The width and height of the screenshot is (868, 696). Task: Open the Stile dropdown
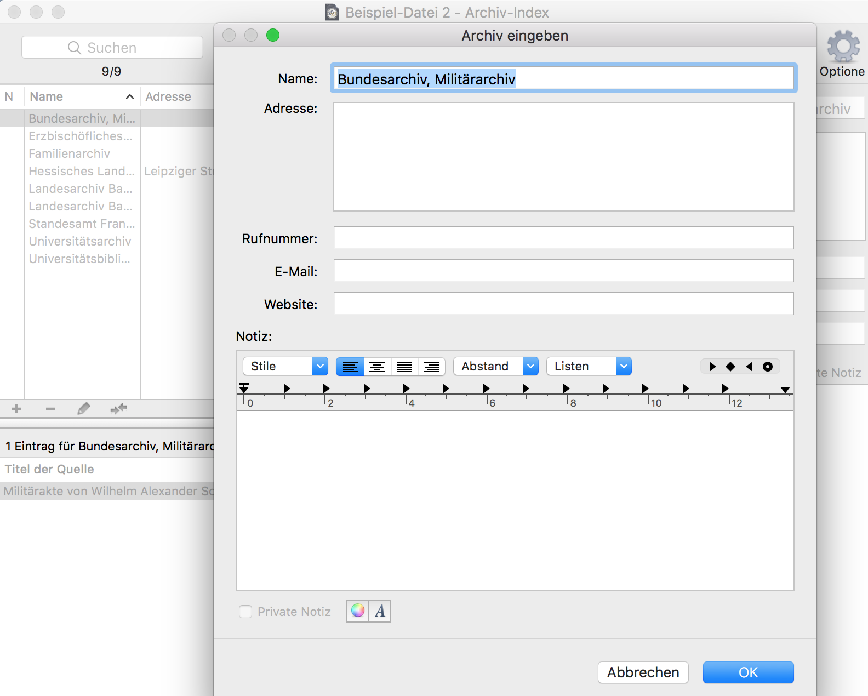pyautogui.click(x=285, y=366)
